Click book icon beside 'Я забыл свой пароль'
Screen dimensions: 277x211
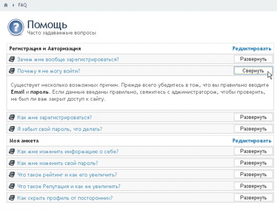(x=12, y=129)
